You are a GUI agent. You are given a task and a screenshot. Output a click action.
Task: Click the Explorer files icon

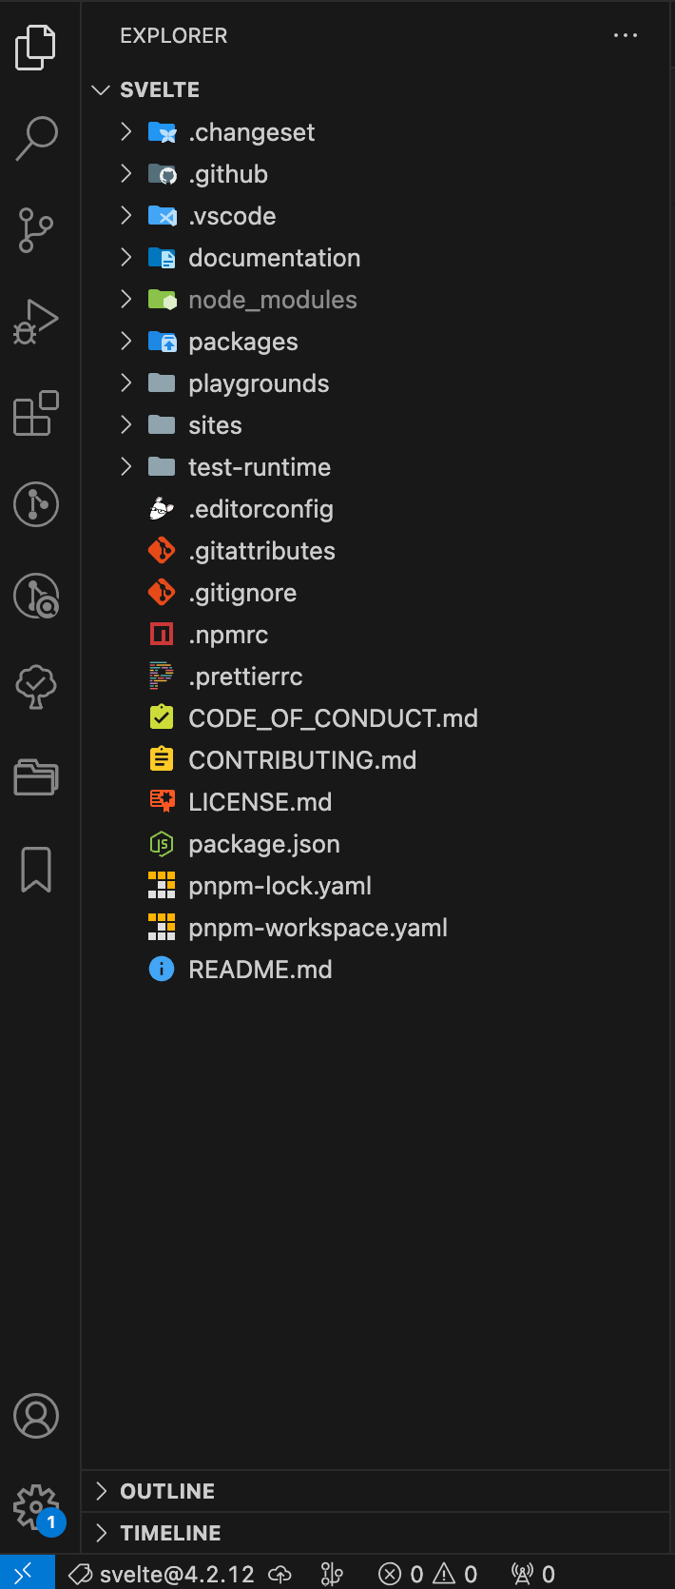point(37,47)
